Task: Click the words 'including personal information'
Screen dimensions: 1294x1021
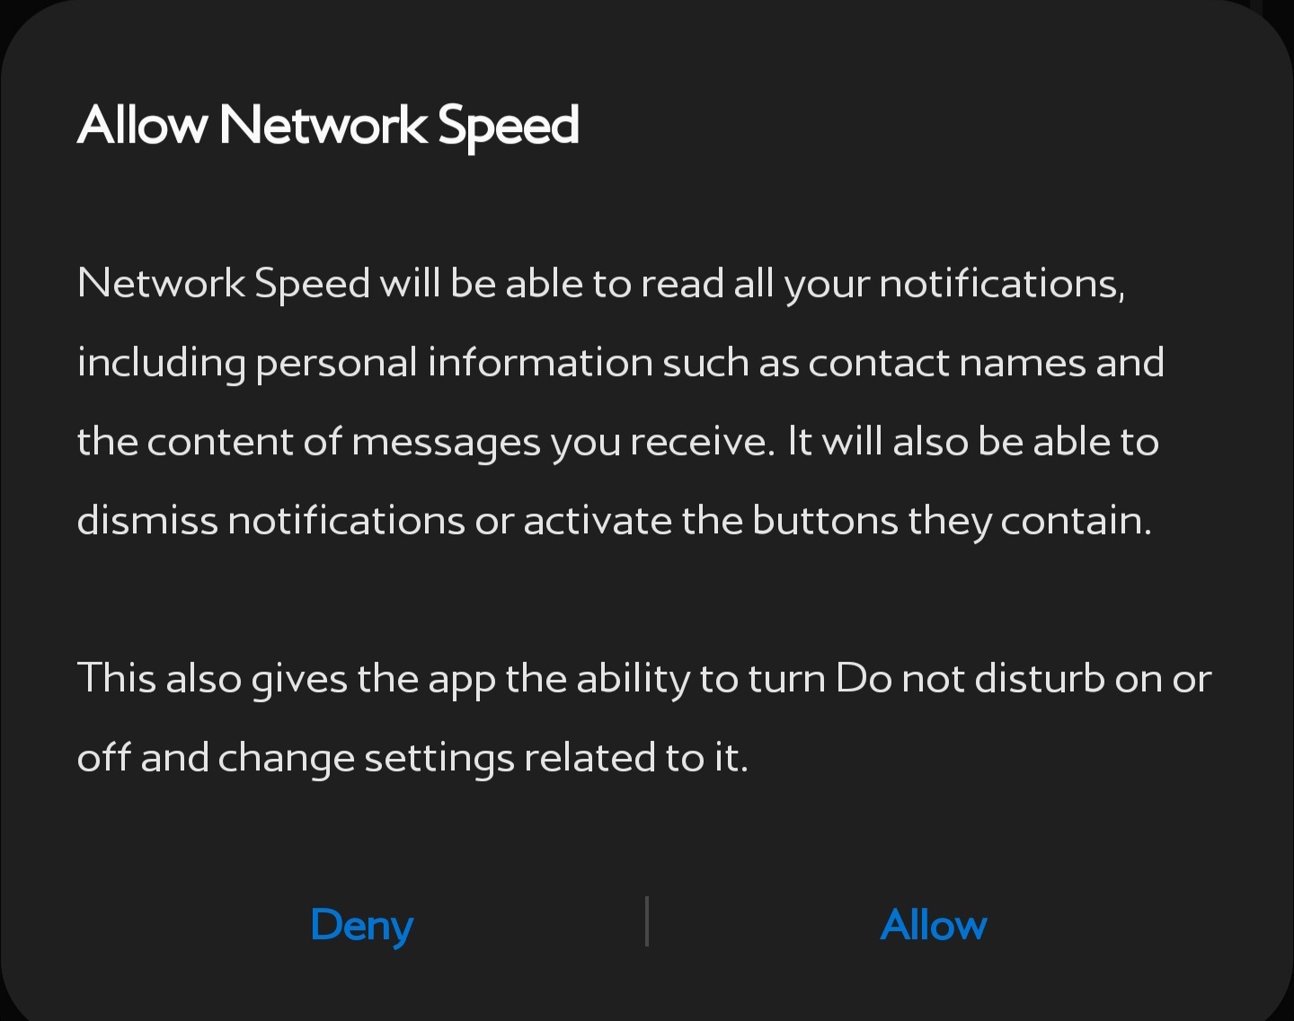Action: coord(365,363)
